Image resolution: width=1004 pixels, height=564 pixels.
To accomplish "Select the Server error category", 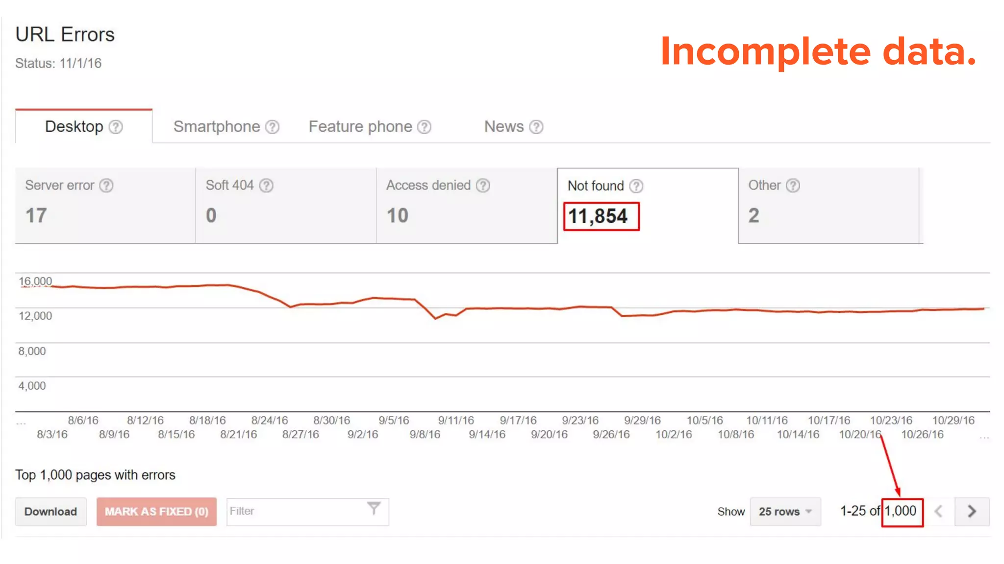I will (x=105, y=206).
